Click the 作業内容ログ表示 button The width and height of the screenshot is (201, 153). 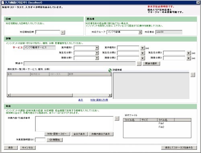[x=101, y=134]
